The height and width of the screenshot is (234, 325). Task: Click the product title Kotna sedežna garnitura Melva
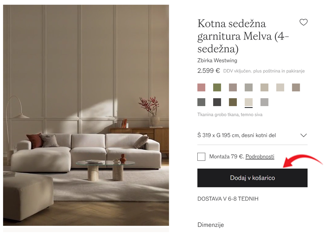(x=243, y=36)
